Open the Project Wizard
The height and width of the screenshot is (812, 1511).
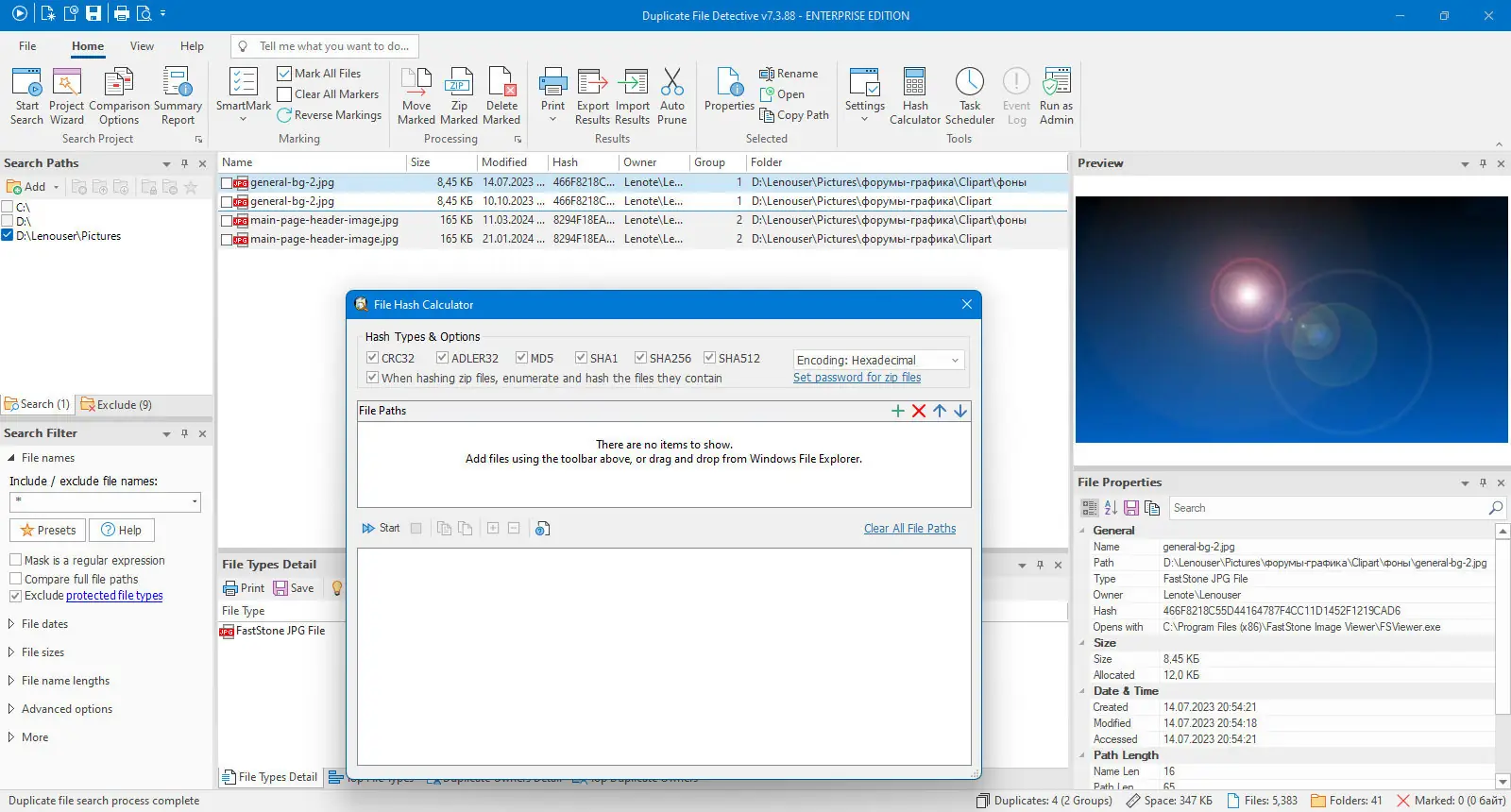[x=66, y=95]
